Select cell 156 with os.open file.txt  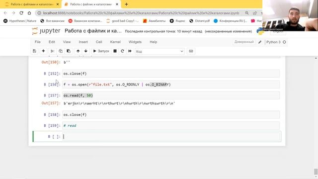(171, 85)
